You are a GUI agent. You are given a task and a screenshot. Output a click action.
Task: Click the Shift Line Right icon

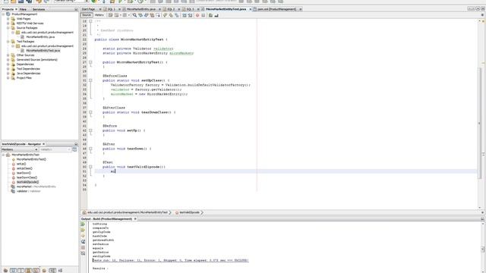click(190, 15)
